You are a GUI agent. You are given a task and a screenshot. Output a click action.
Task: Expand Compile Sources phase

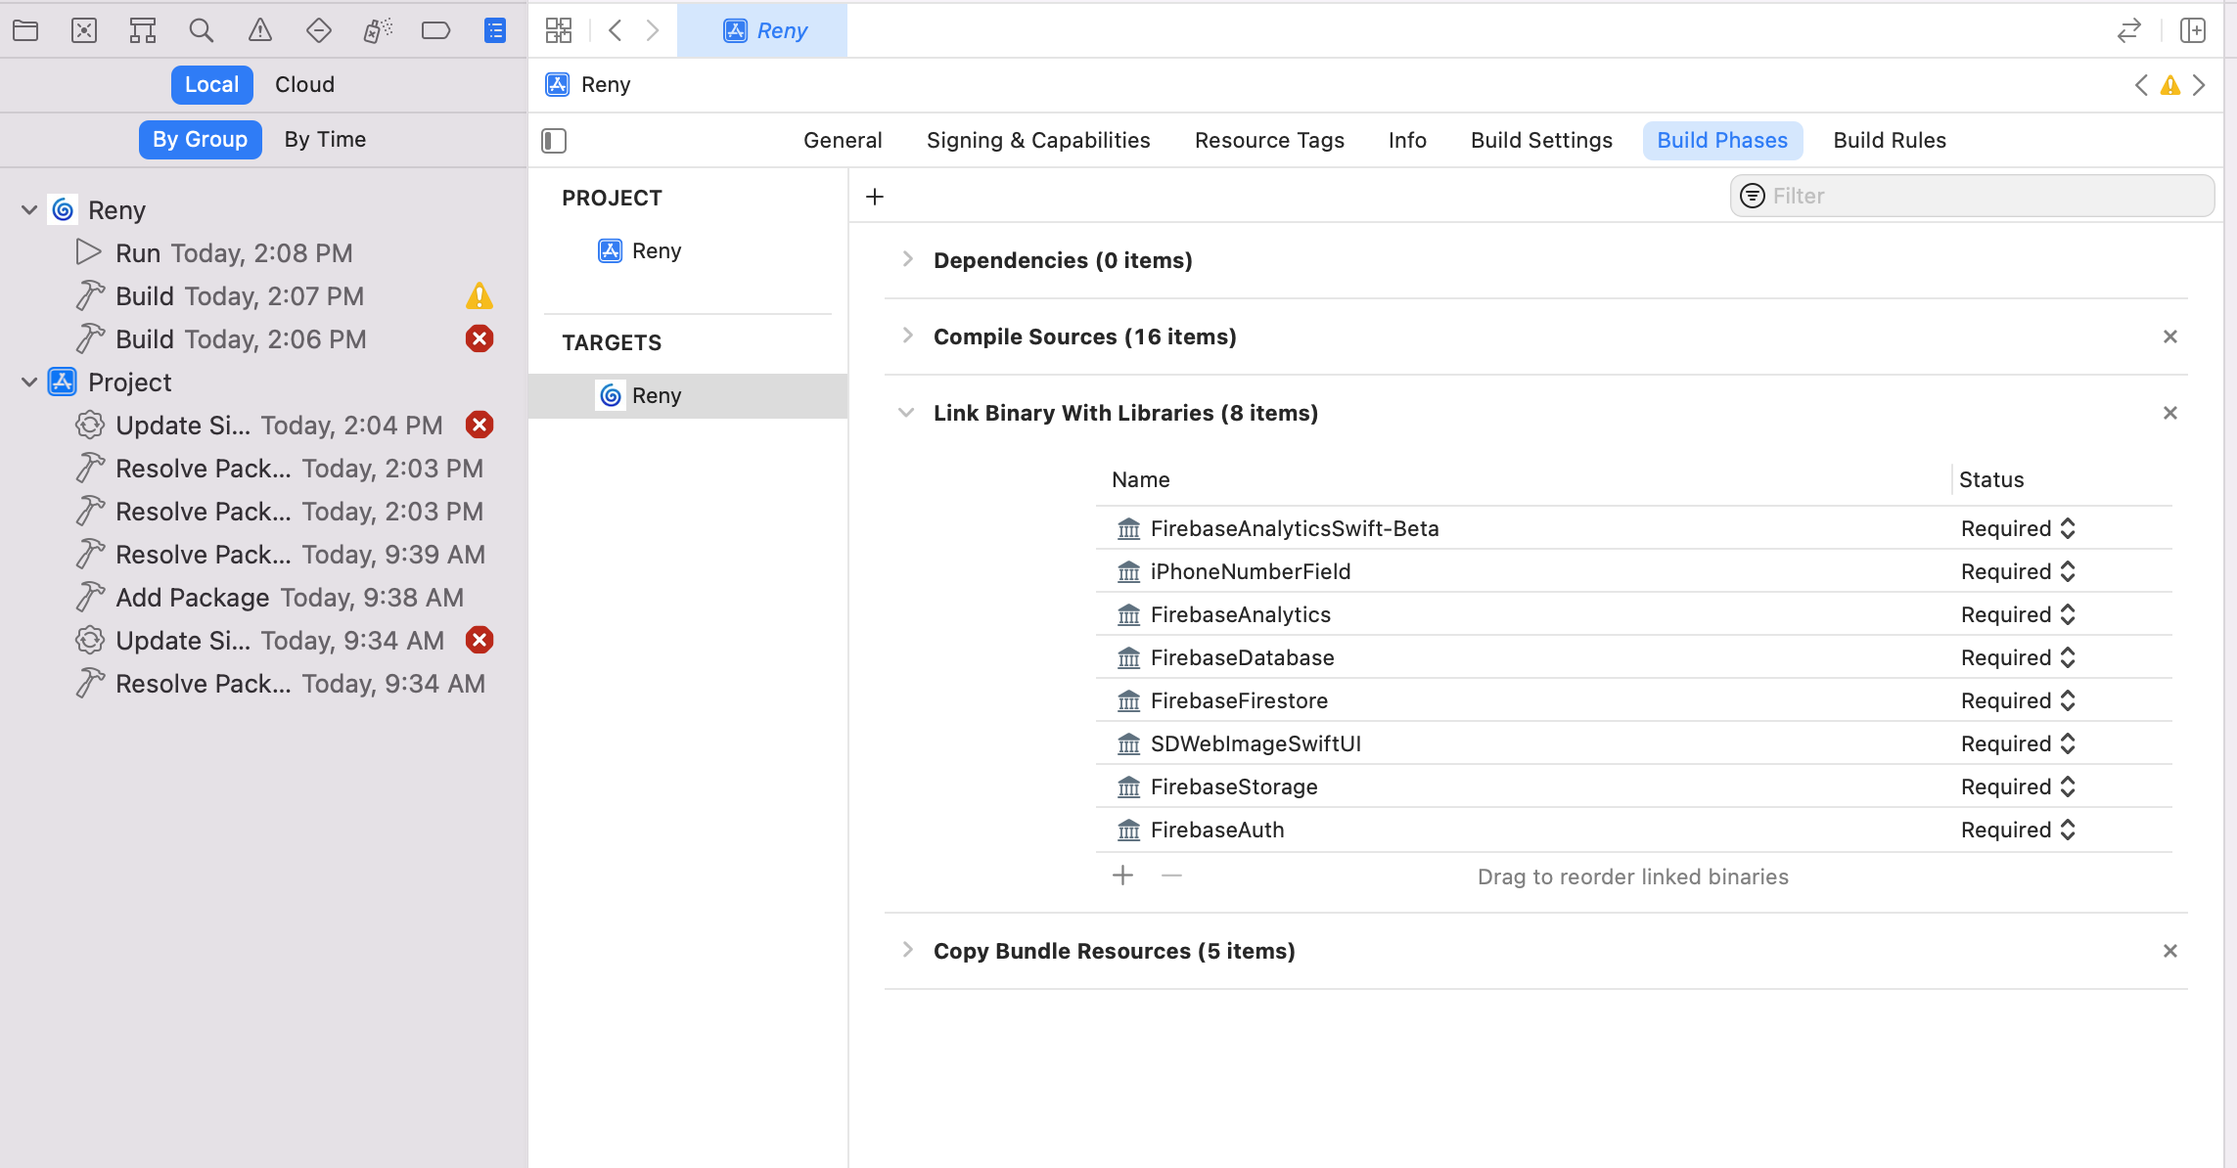coord(907,337)
